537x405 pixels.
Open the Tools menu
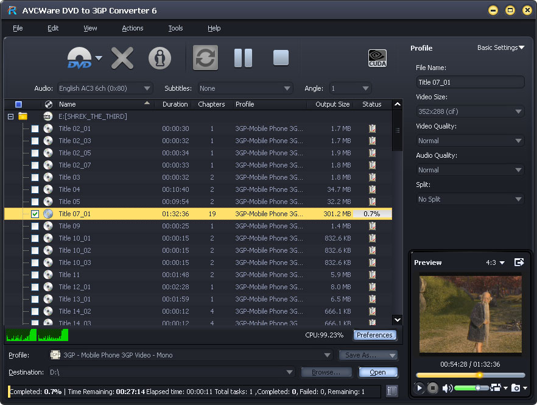click(x=175, y=28)
